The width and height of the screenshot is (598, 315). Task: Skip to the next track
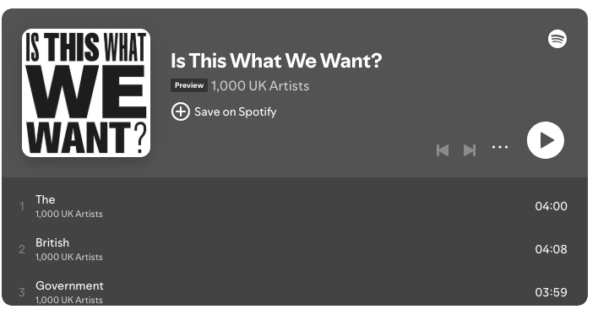click(x=470, y=150)
